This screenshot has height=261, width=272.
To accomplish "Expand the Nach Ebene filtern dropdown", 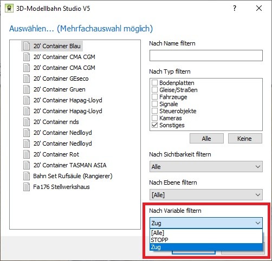I will point(206,195).
